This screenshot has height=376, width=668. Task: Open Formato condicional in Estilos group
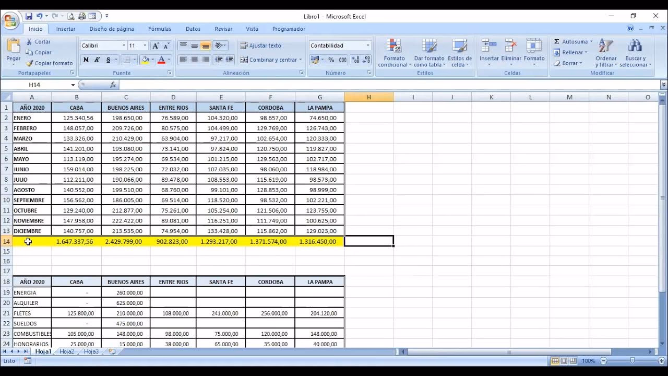395,52
